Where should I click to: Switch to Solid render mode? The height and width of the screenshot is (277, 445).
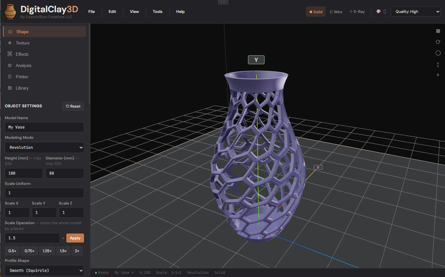pos(316,12)
